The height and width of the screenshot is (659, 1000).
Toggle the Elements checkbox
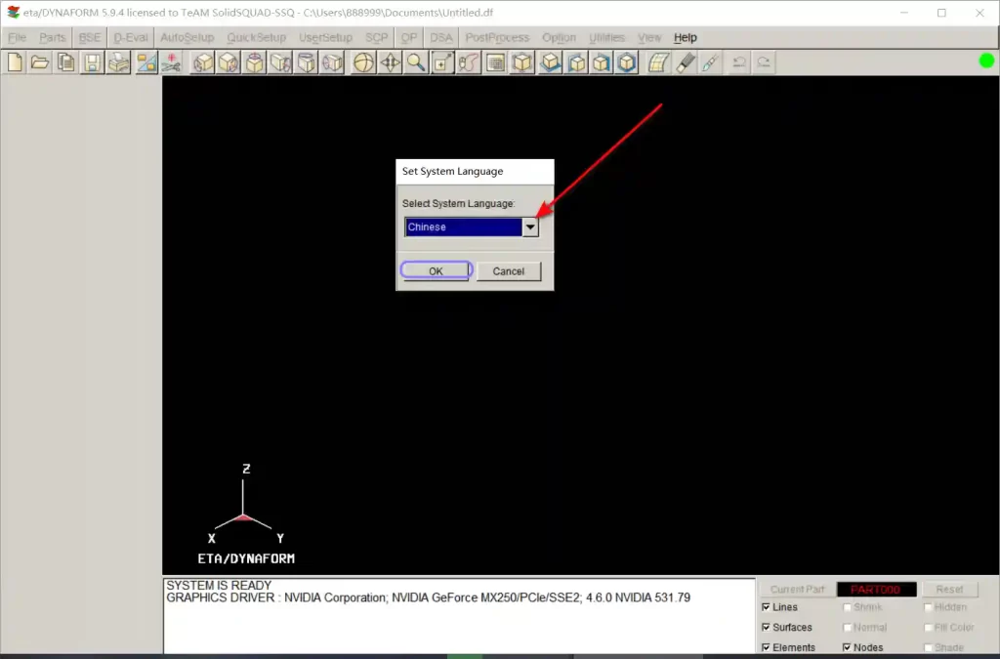click(766, 647)
